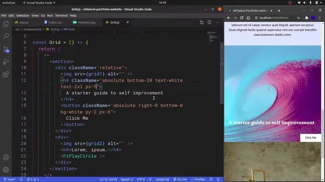Go forward in the browser
This screenshot has height=182, width=325.
point(235,18)
